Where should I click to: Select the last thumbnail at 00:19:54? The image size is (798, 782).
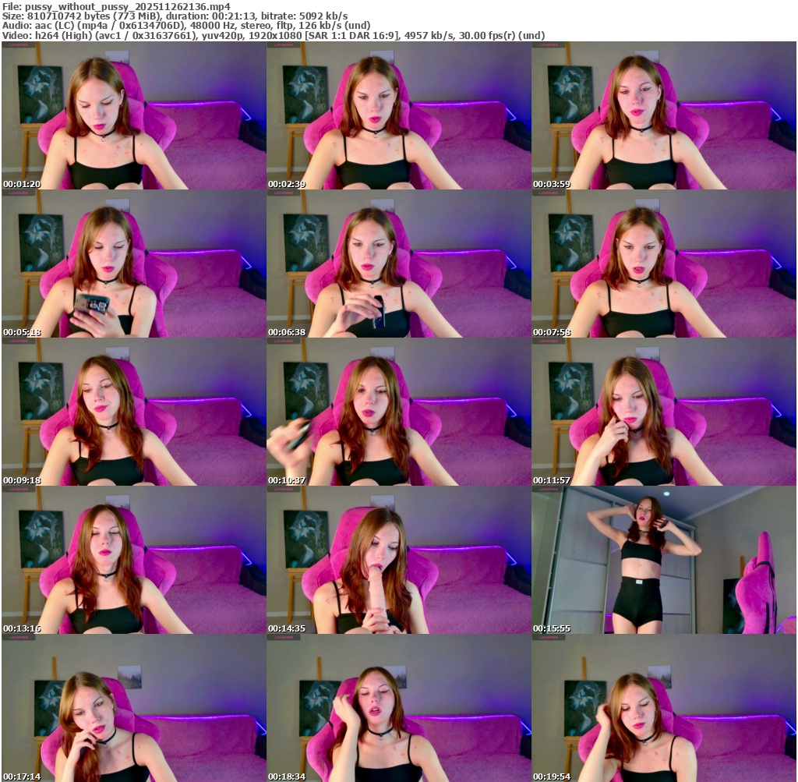click(664, 708)
